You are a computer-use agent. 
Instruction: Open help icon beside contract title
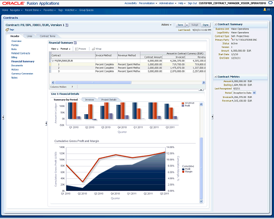point(67,25)
